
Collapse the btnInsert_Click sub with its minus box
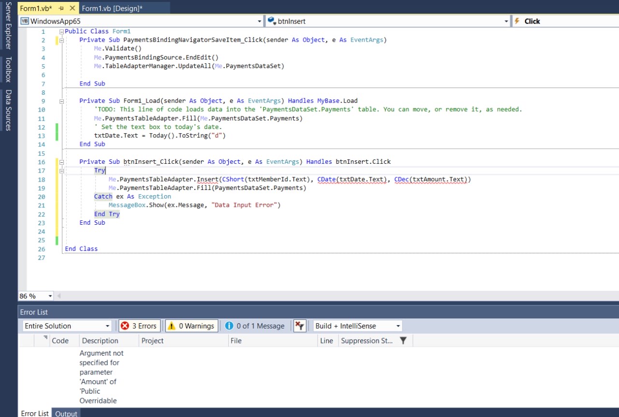coord(61,161)
